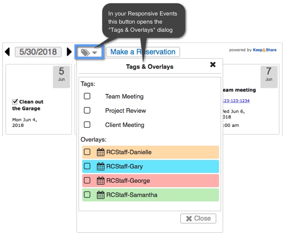Check the Project Review tag
285x236 pixels.
coord(87,110)
